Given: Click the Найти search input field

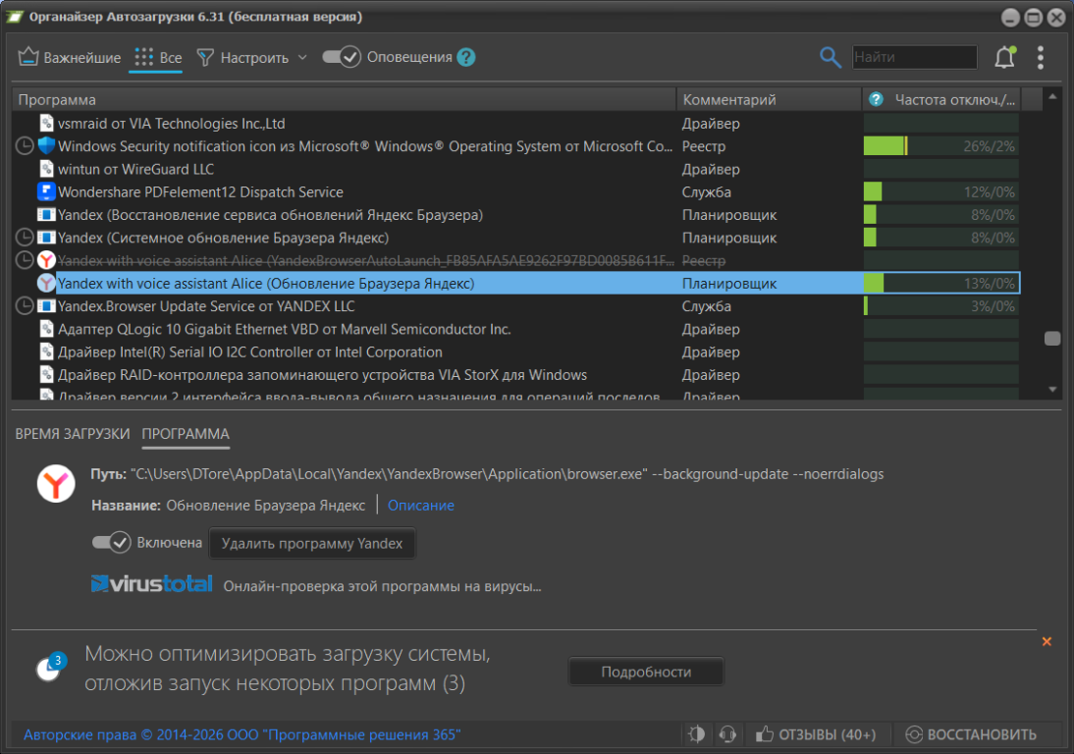Looking at the screenshot, I should (x=914, y=58).
